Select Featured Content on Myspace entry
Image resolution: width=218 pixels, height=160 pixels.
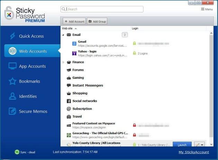[97, 125]
